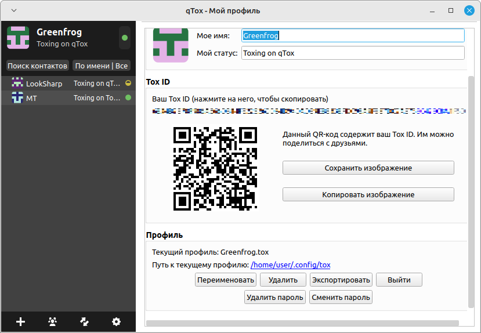Minimize the qTox window
481x333 pixels.
pyautogui.click(x=432, y=10)
